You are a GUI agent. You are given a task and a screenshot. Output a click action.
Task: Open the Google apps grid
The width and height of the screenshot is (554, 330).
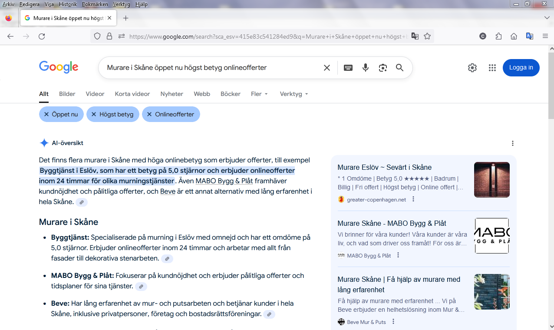[492, 68]
